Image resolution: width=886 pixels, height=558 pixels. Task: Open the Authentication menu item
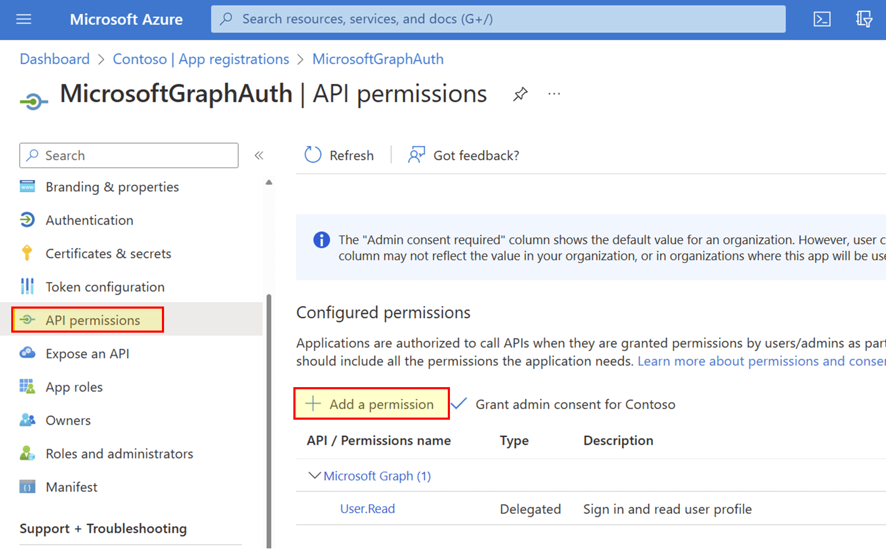pos(89,220)
